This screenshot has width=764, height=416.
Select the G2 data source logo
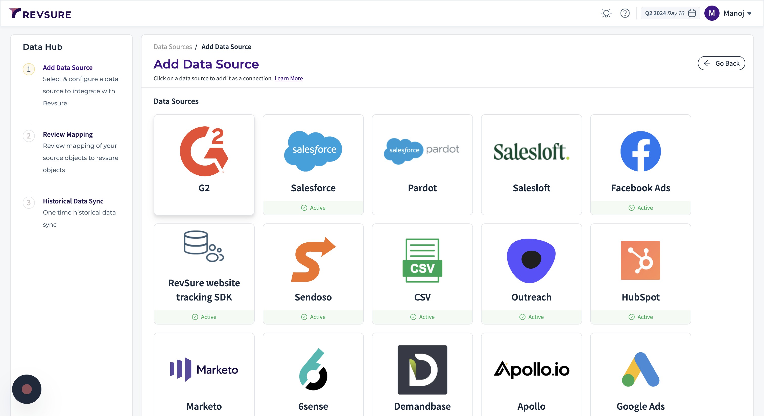(204, 151)
